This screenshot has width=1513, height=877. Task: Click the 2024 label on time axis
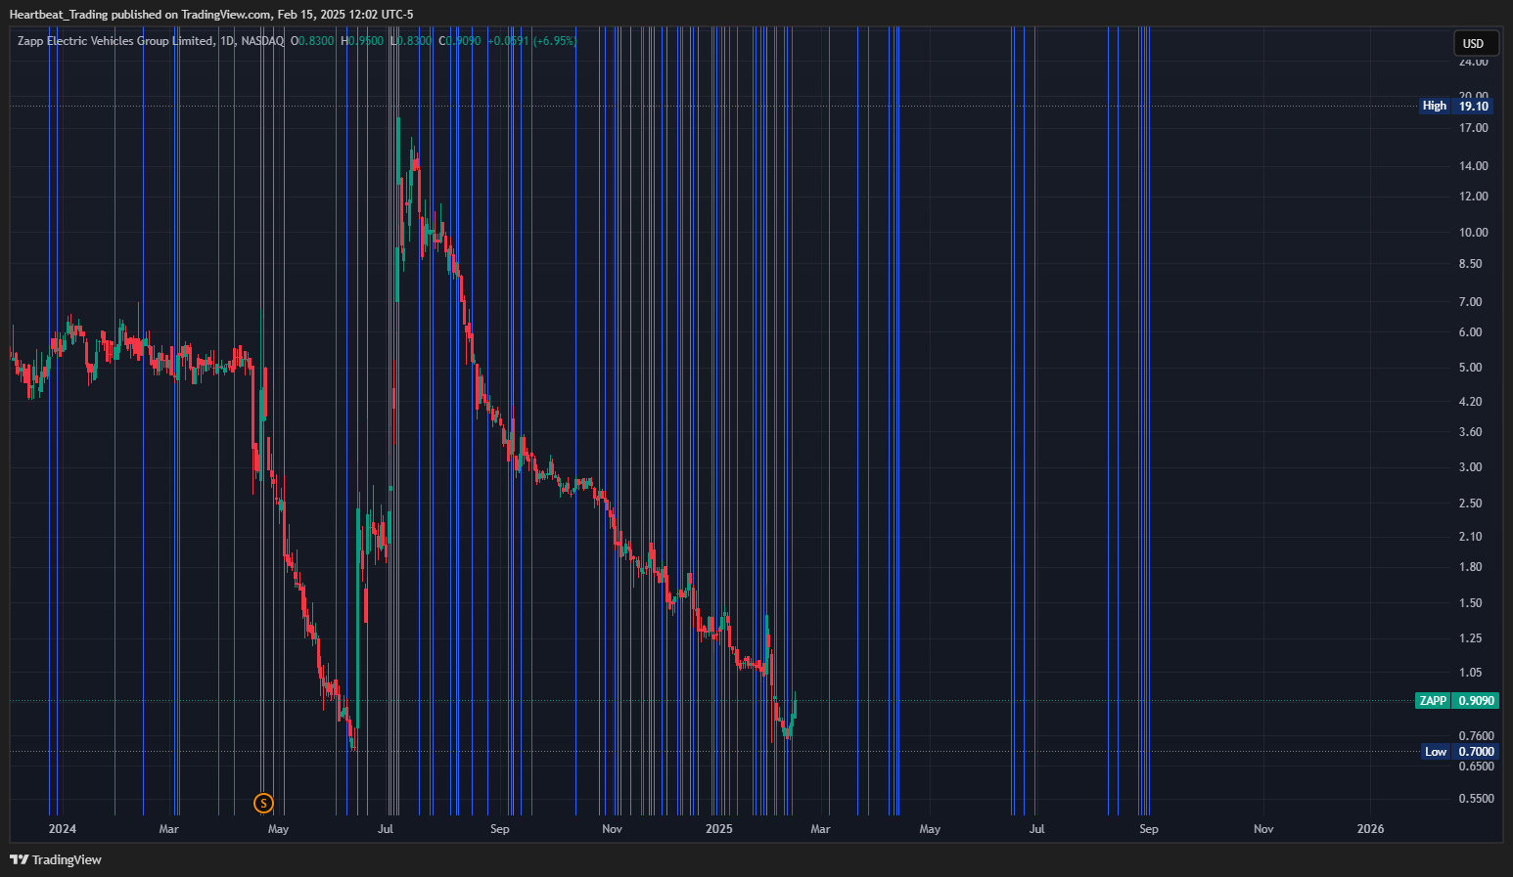click(x=63, y=829)
